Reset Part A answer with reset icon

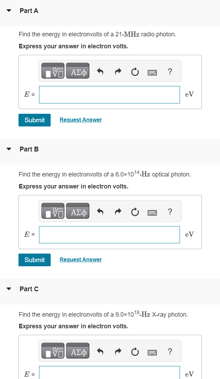point(135,72)
